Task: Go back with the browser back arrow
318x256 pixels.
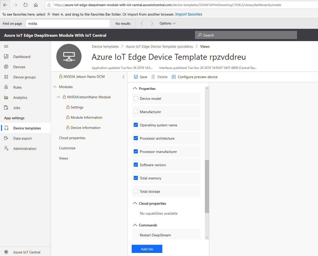Action: pos(5,5)
